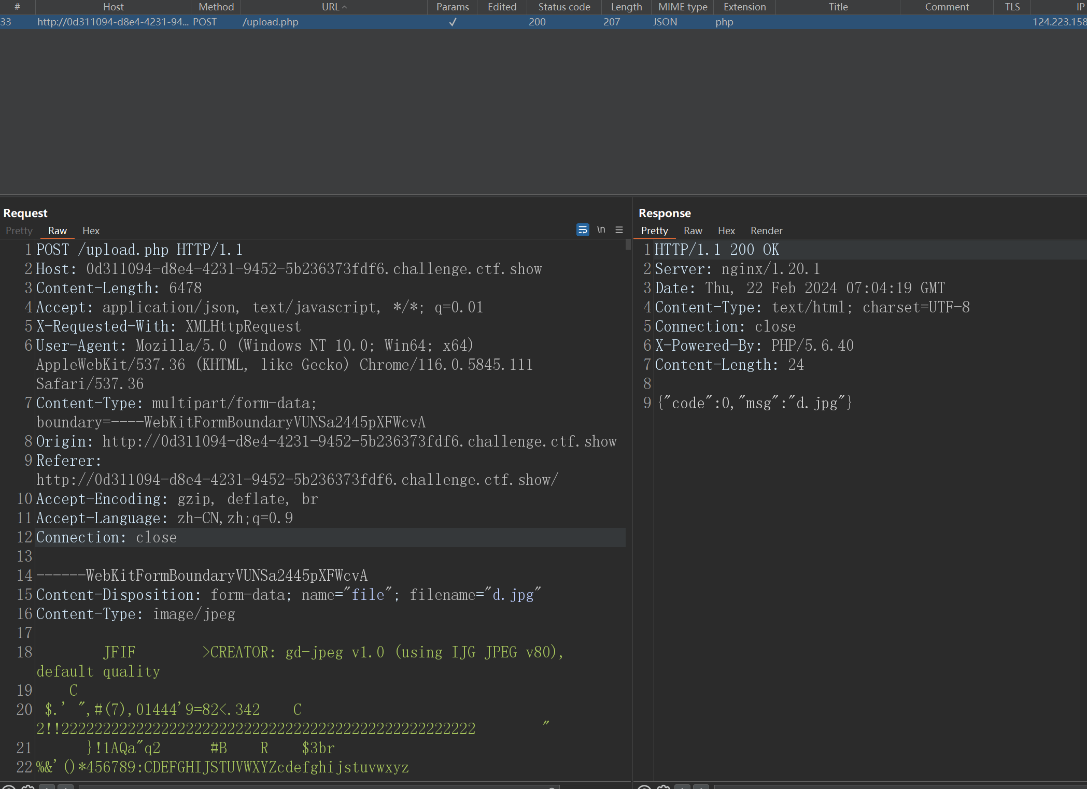Screen dimensions: 1087x789
Task: Click the request Host header line
Action: pos(289,269)
